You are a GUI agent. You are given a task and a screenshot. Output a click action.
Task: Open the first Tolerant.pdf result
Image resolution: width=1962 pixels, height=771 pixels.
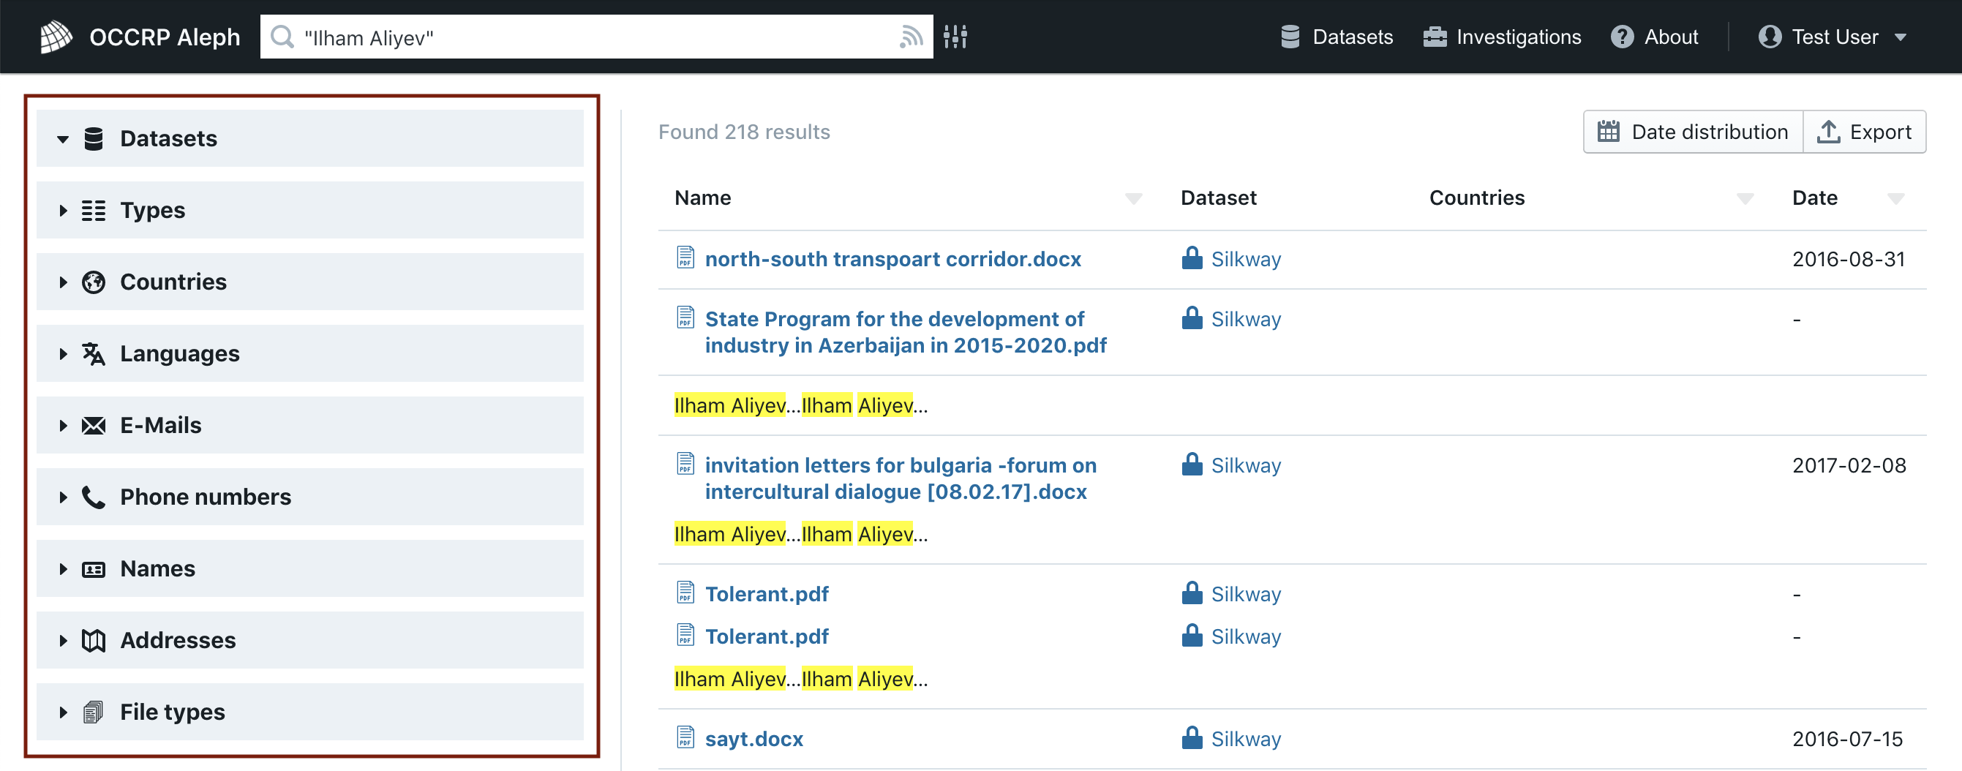pos(766,593)
